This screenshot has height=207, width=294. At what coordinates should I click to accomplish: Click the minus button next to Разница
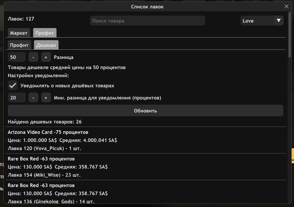coord(33,57)
